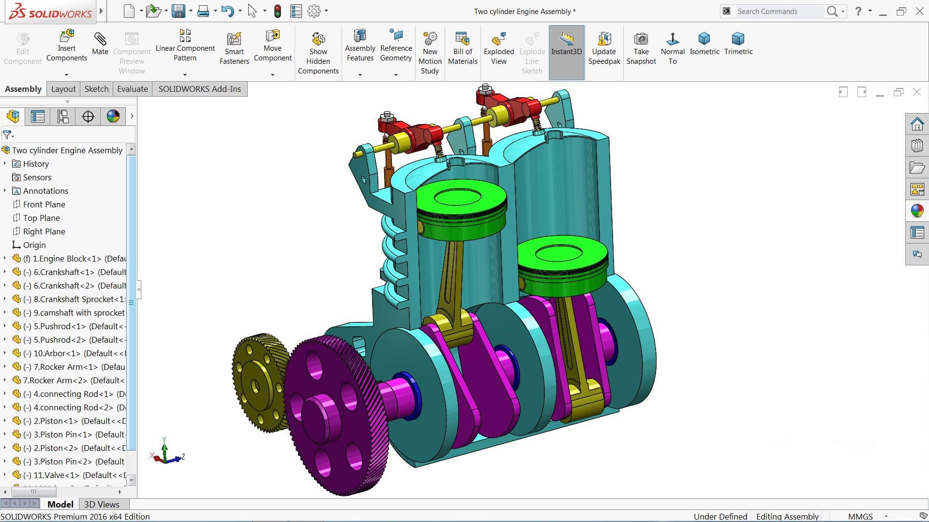Image resolution: width=929 pixels, height=522 pixels.
Task: Open the SOLIDWORKS Add-Ins tab
Action: tap(200, 89)
